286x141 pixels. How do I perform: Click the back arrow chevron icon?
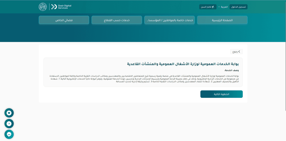coord(239,52)
